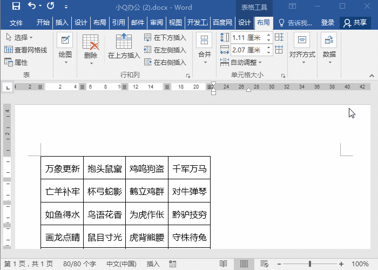Click the distribute columns evenly icon
Image resolution: width=378 pixels, height=270 pixels.
coord(279,50)
